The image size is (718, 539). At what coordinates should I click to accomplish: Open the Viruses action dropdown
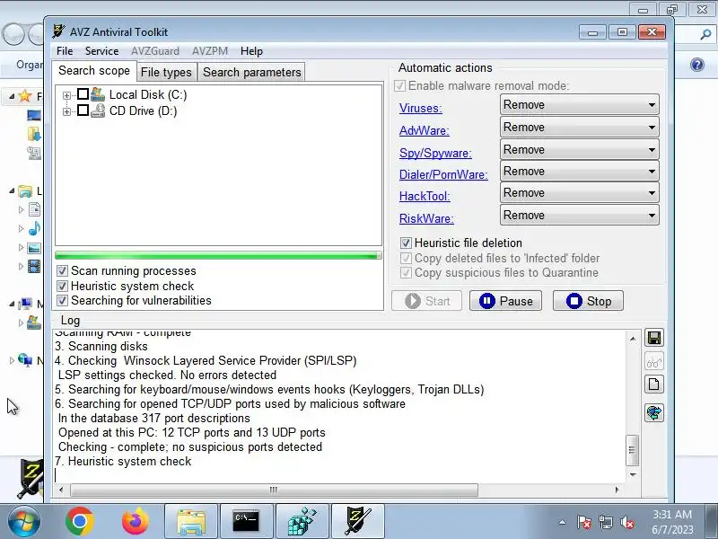[x=579, y=105]
